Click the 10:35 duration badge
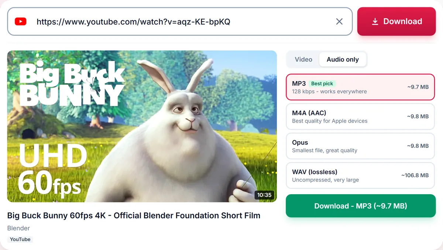443x250 pixels. click(264, 195)
